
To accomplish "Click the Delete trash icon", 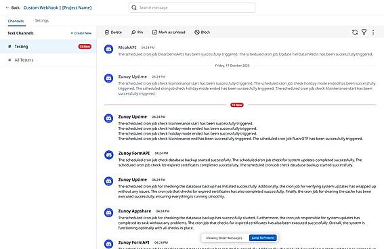I will click(x=107, y=32).
